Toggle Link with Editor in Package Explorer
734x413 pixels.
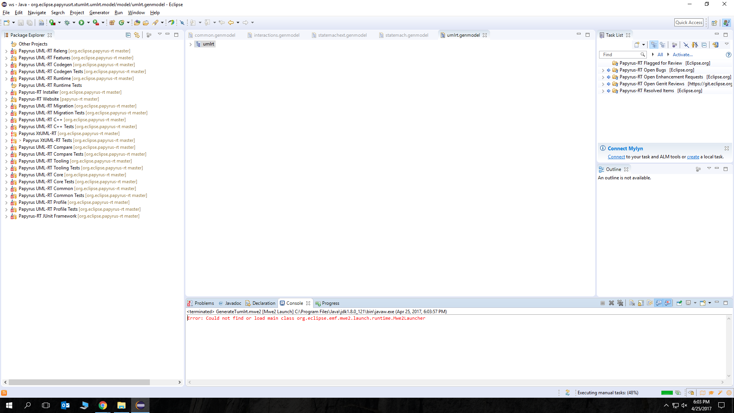[x=137, y=35]
